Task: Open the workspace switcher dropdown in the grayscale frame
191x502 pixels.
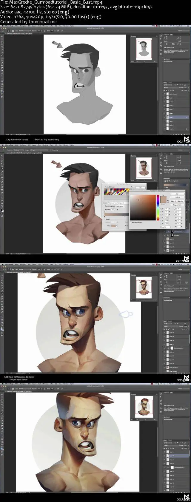Action: (184, 31)
